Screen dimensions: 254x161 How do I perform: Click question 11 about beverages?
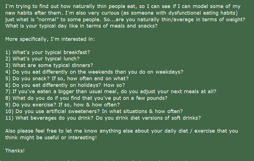click(x=103, y=118)
